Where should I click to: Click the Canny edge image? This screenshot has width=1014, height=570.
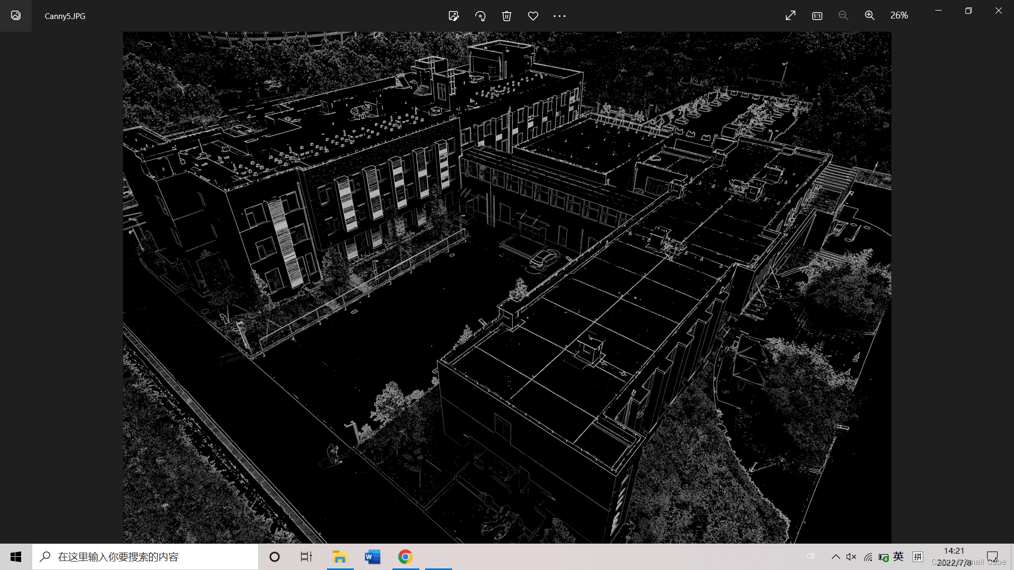click(x=507, y=288)
